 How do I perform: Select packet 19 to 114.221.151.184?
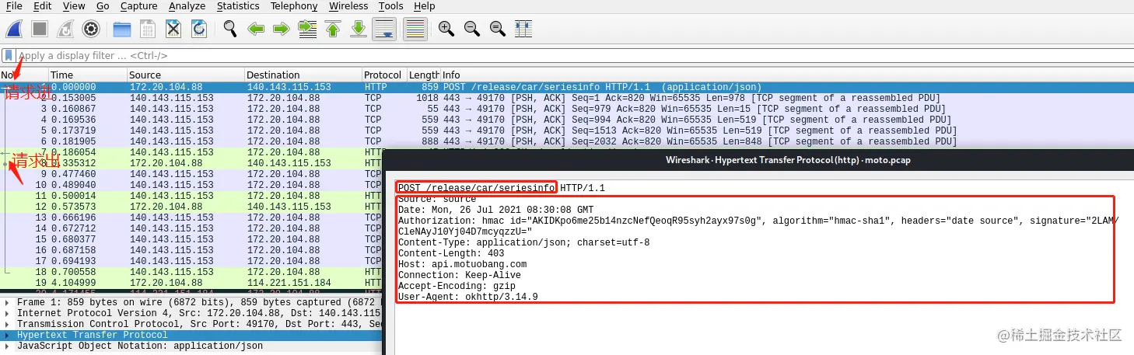point(191,283)
